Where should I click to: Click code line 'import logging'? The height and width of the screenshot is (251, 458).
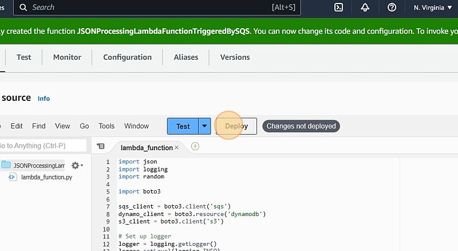point(143,169)
